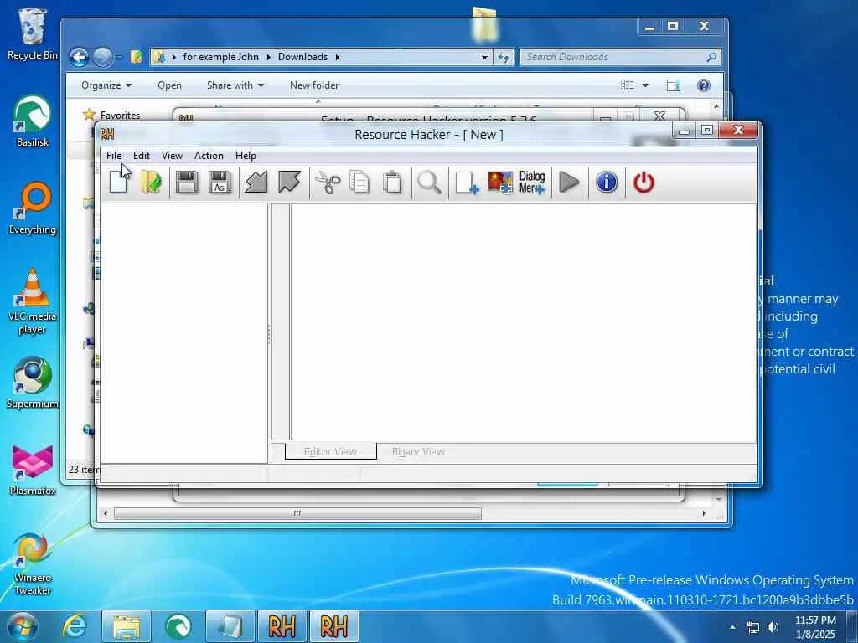Image resolution: width=858 pixels, height=643 pixels.
Task: Open the View menu in Resource Hacker
Action: coord(172,155)
